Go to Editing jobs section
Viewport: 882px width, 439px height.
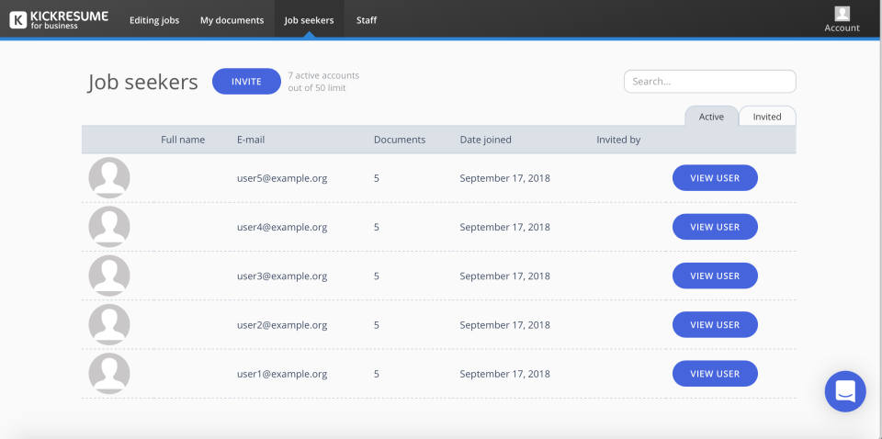coord(154,20)
